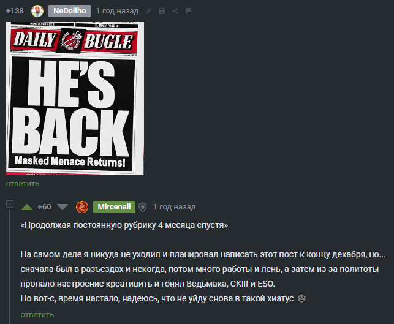Open NeDoliho user profile name tag
Viewport: 394px width, 324px height.
tap(70, 11)
